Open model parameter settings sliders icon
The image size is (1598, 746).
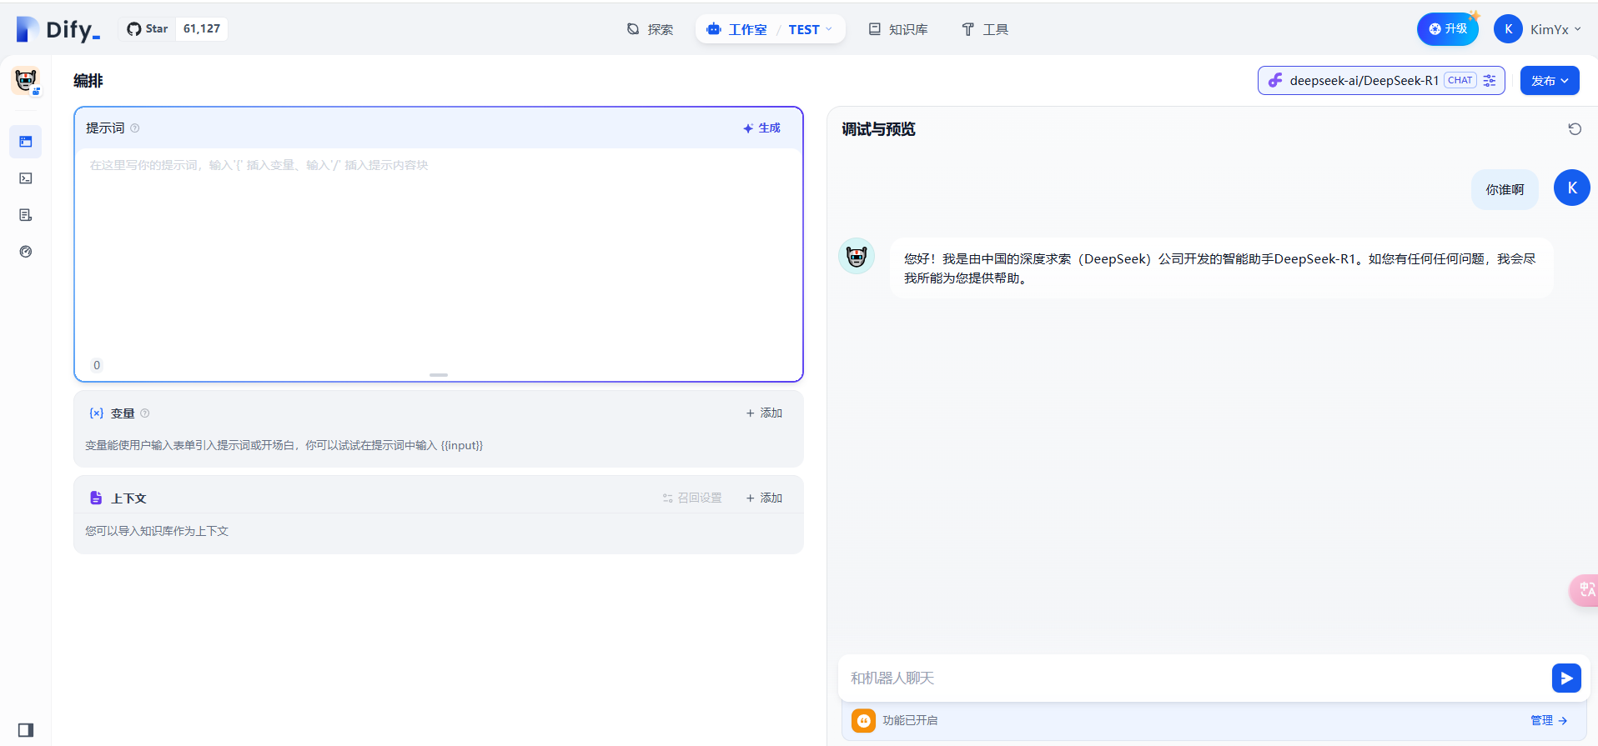coord(1490,81)
